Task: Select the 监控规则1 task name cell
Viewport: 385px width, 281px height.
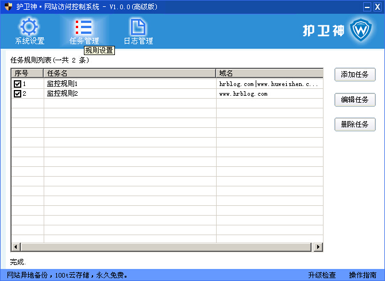Action: click(130, 84)
